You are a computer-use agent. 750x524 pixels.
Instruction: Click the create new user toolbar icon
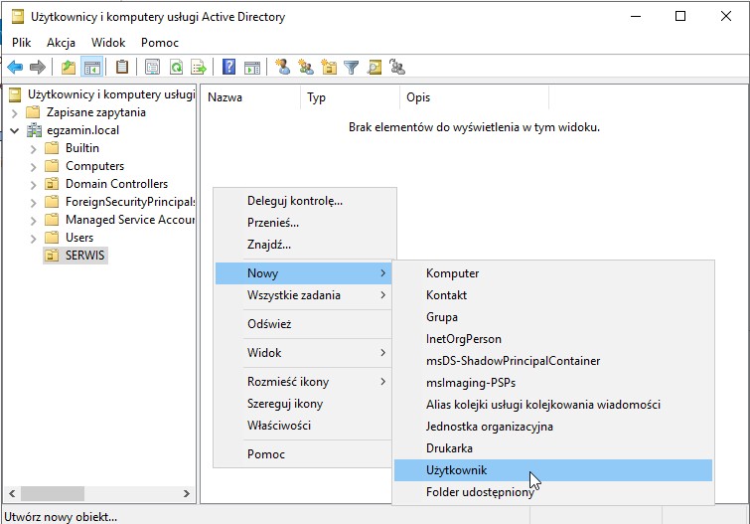(x=283, y=68)
